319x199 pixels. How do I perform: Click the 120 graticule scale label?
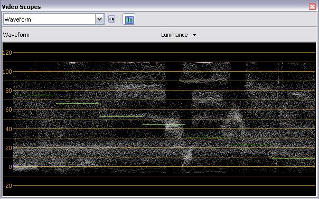(7, 53)
